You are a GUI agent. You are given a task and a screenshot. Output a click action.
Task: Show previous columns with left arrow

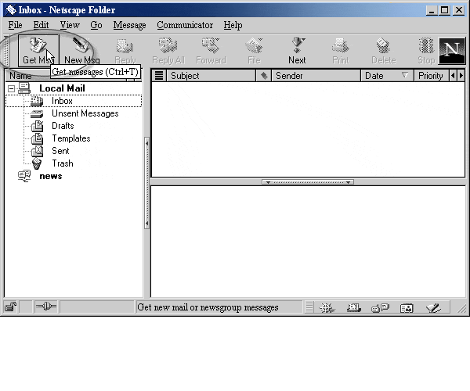pyautogui.click(x=453, y=76)
